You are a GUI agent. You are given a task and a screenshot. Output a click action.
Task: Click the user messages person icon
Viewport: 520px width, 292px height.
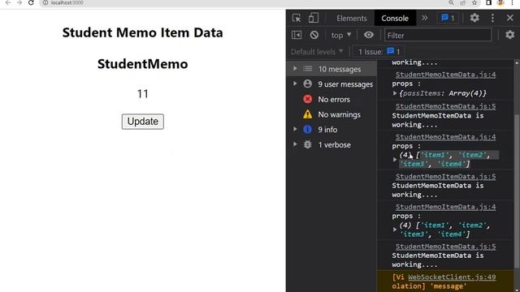pos(307,84)
